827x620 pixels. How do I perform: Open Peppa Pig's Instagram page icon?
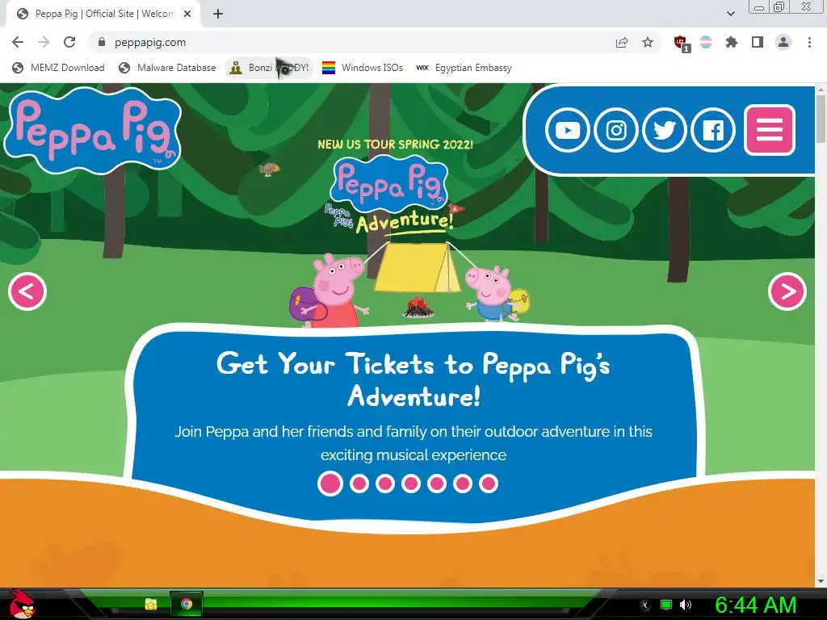tap(616, 130)
